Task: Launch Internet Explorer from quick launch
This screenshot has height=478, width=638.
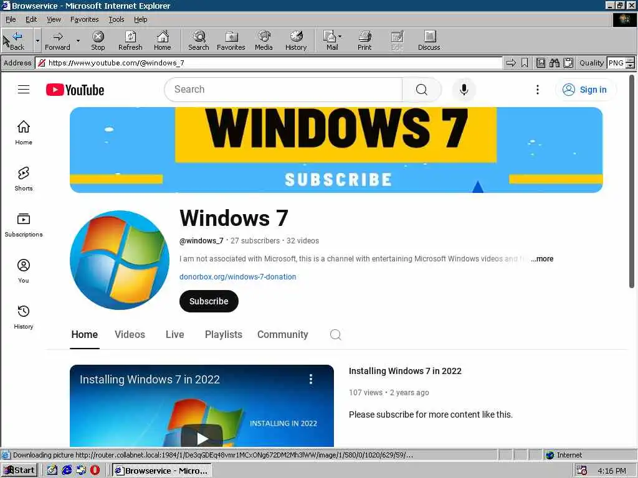Action: click(x=66, y=471)
